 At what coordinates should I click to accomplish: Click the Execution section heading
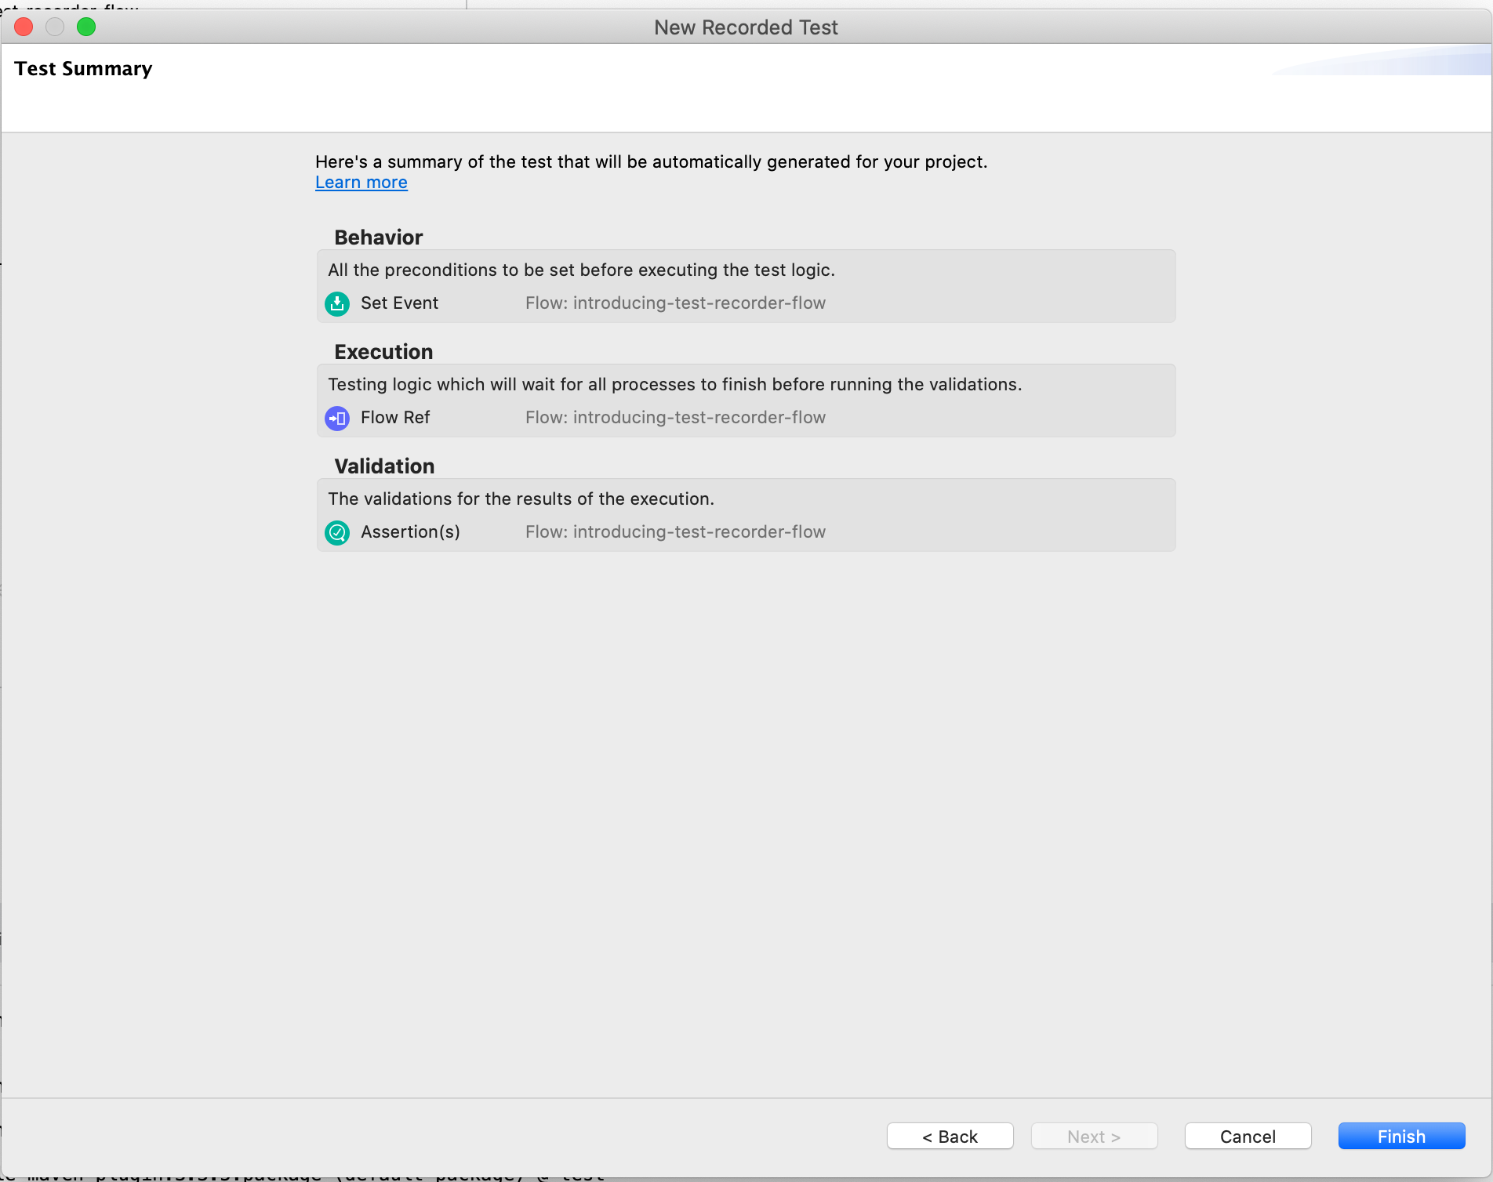coord(383,352)
